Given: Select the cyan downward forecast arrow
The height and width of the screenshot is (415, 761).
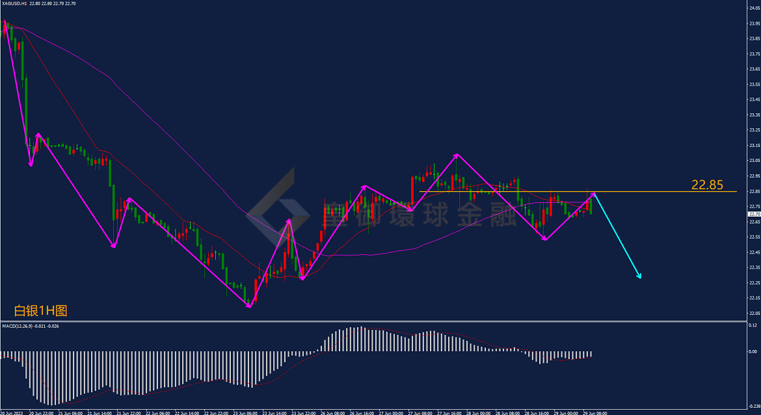Looking at the screenshot, I should click(618, 236).
